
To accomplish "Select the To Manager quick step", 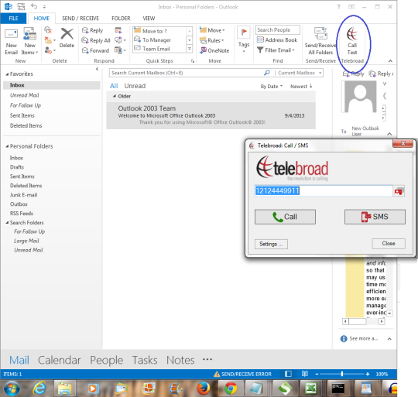I will 159,39.
